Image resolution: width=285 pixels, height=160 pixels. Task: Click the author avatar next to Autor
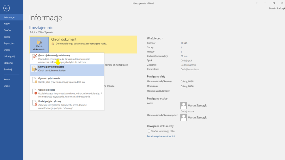pyautogui.click(x=183, y=105)
